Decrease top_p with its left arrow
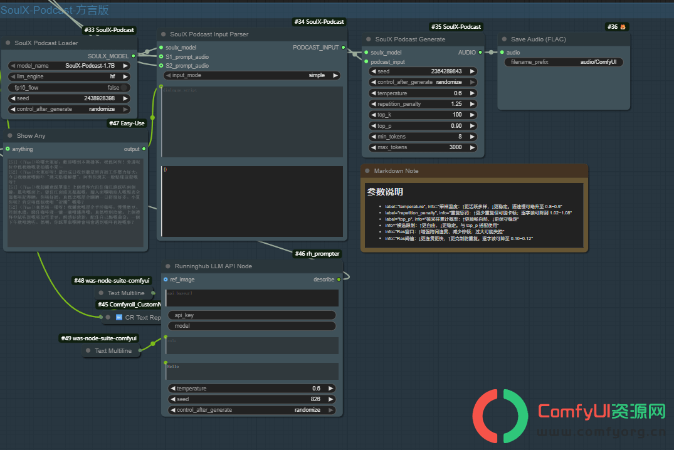 (x=374, y=126)
